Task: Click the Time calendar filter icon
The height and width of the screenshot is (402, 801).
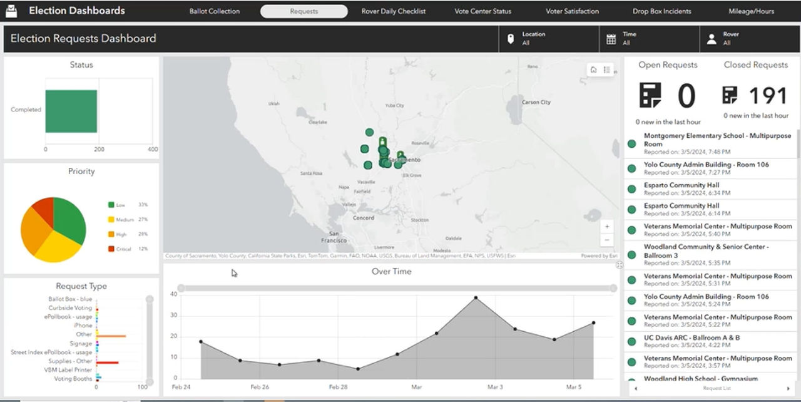Action: tap(611, 38)
